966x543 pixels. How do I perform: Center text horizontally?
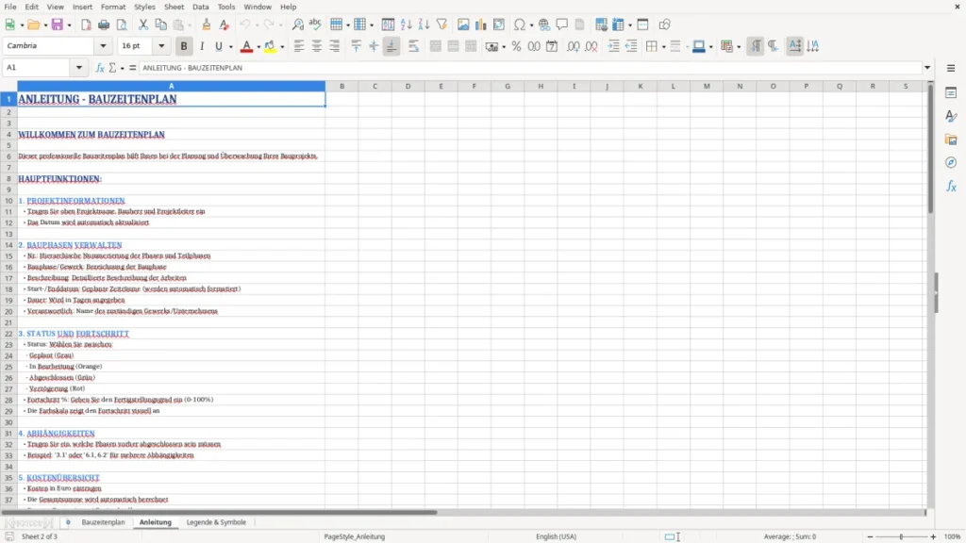[317, 46]
